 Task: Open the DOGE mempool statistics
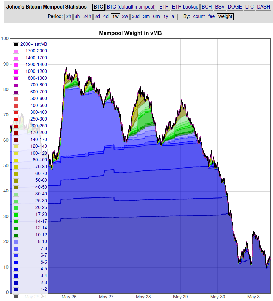(235, 7)
